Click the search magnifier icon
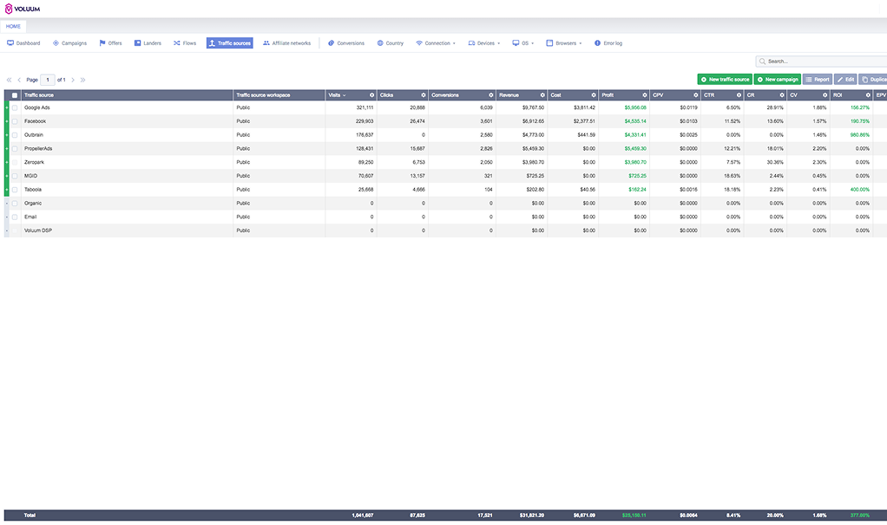The width and height of the screenshot is (887, 525). coord(763,61)
